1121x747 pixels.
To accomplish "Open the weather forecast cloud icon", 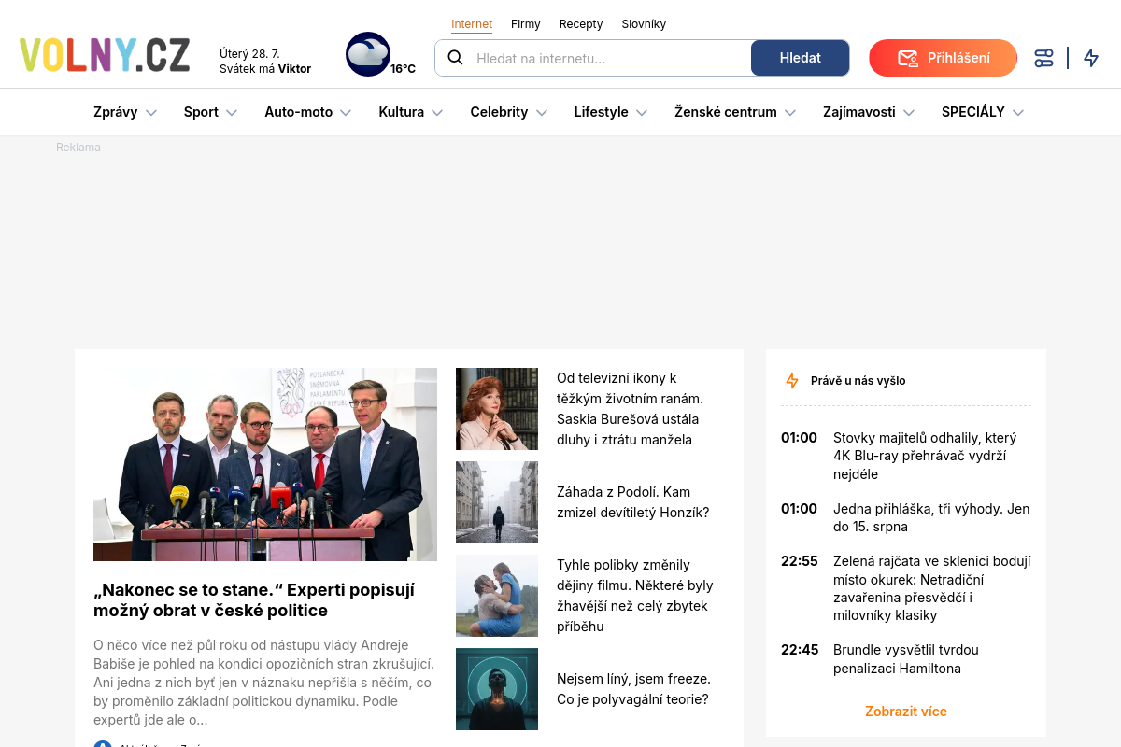I will click(368, 54).
